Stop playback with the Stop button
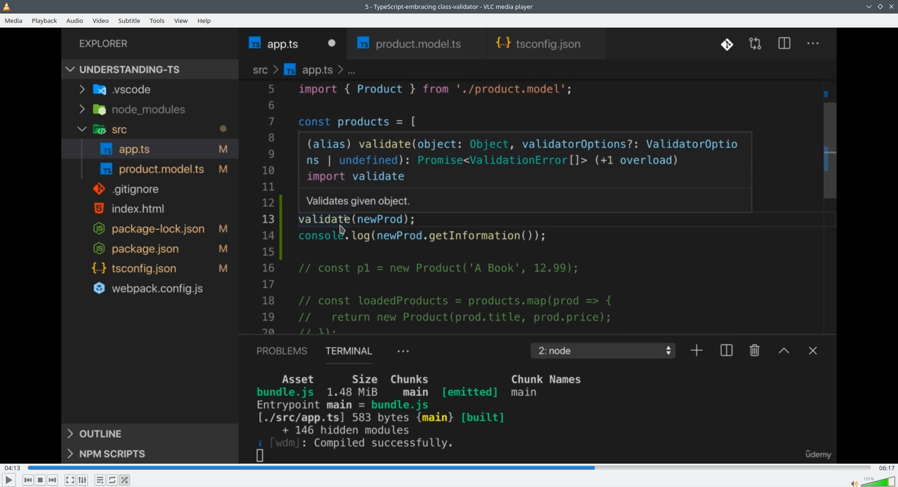898x487 pixels. click(x=41, y=480)
